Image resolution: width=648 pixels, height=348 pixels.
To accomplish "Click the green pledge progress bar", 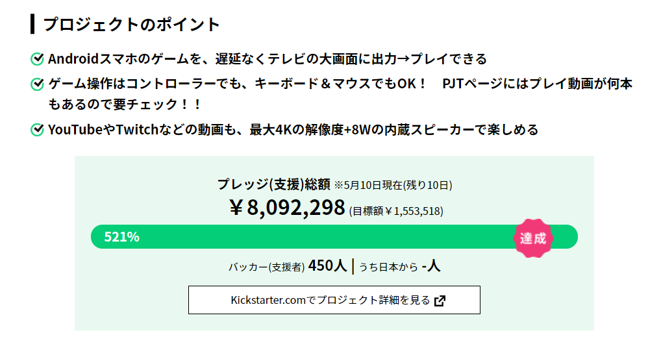I will 334,237.
